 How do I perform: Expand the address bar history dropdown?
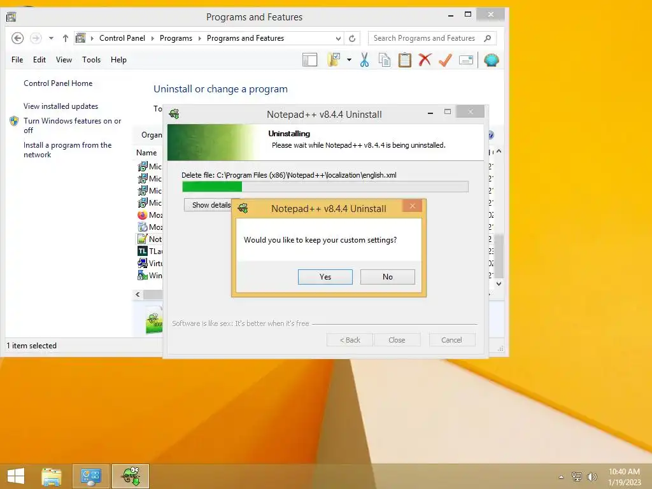(338, 38)
